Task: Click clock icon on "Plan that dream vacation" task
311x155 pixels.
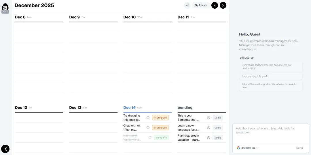Action: coord(208,138)
